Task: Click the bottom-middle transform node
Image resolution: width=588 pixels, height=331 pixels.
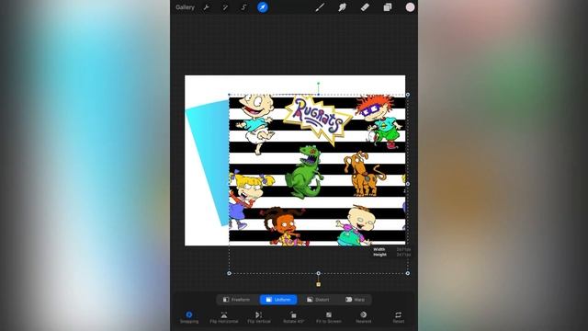Action: click(x=319, y=273)
